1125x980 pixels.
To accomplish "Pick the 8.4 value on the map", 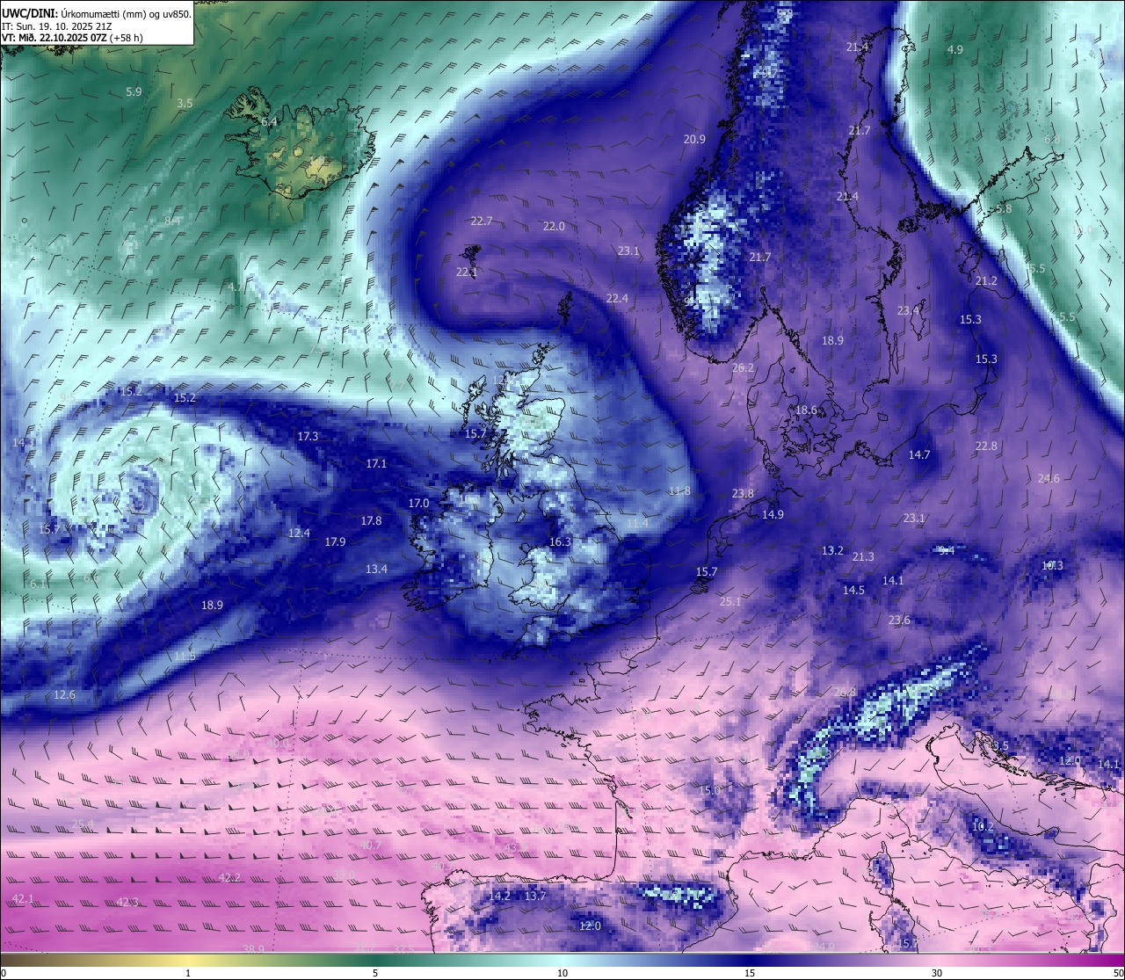I will [172, 221].
